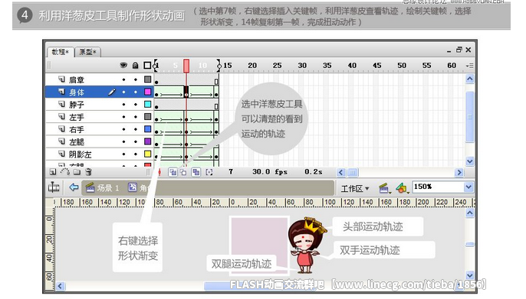Click the end onion skin marker
This screenshot has width=526, height=299.
219,66
